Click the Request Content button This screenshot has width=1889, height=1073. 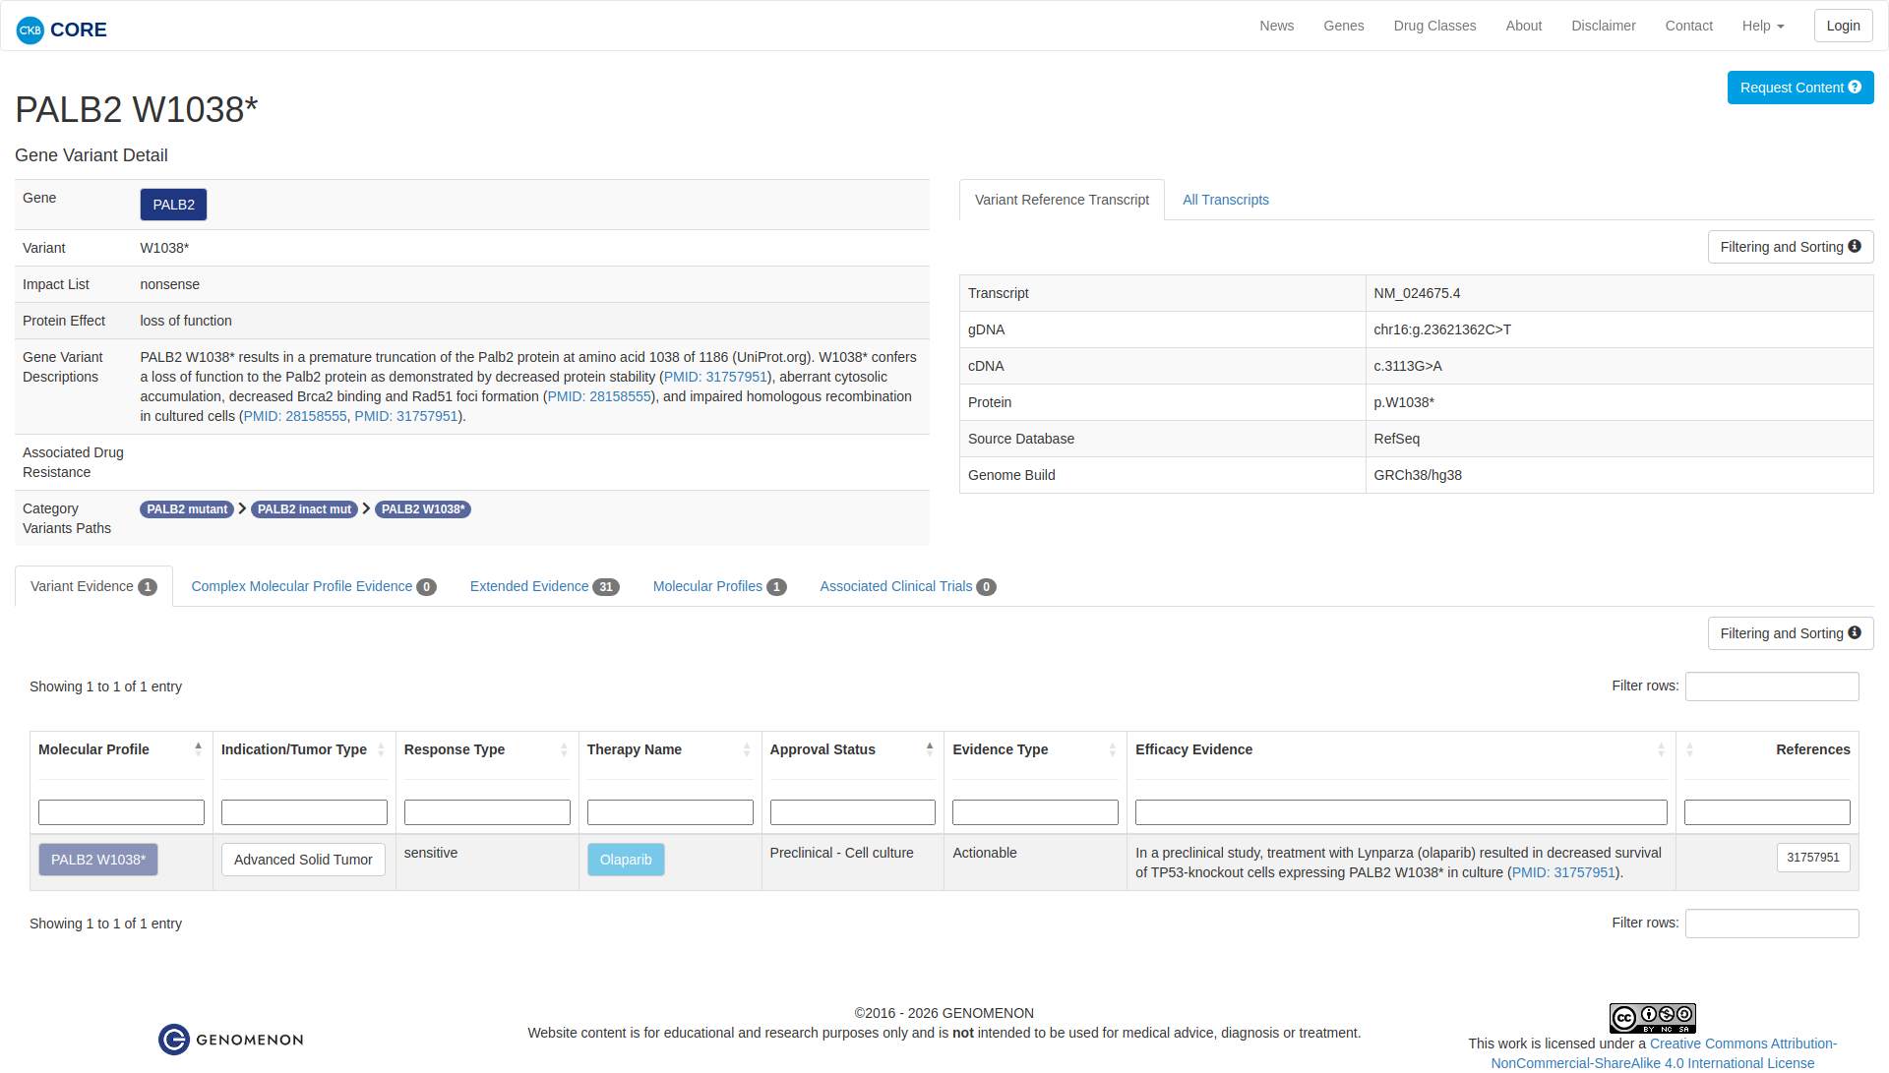pyautogui.click(x=1799, y=88)
